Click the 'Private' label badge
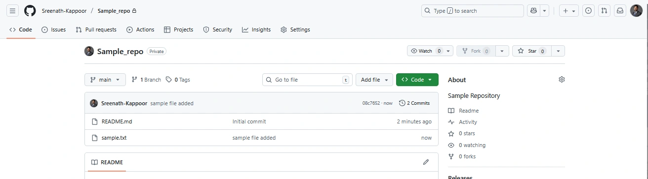The image size is (648, 179). (157, 51)
